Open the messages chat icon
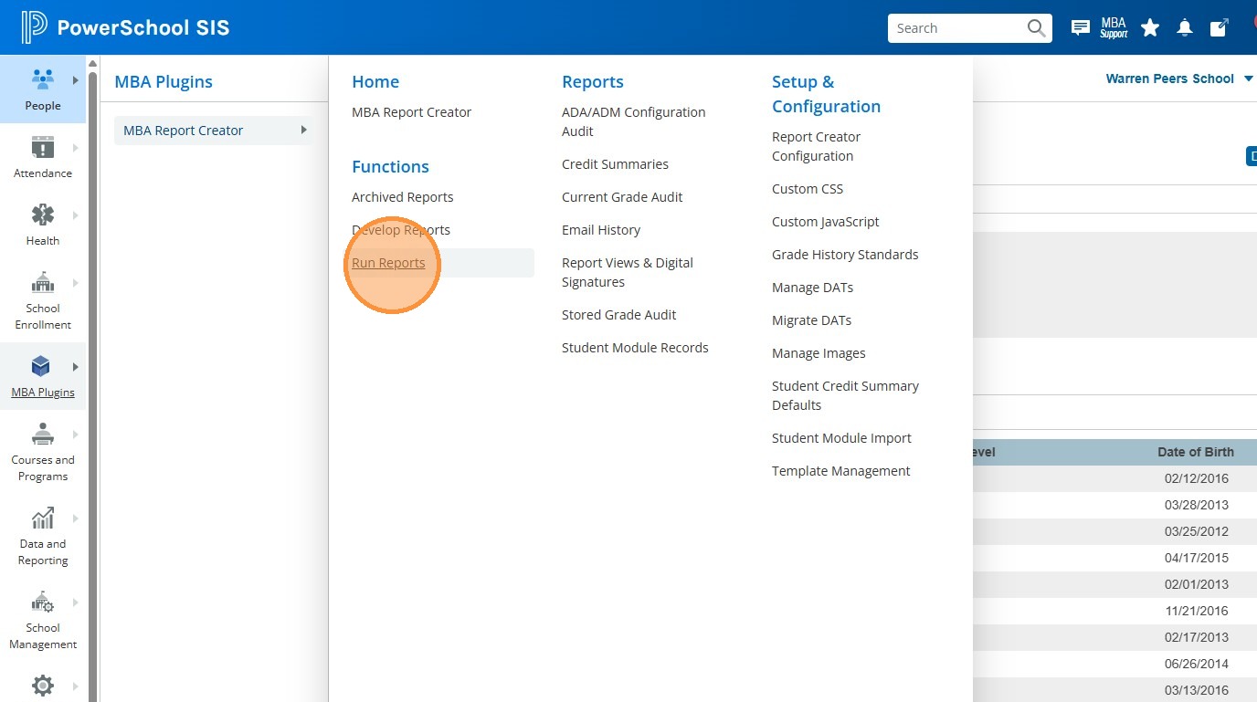1257x702 pixels. click(1080, 28)
